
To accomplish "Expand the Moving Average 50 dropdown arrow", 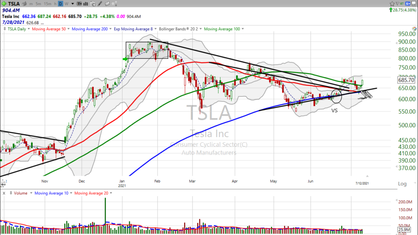I will (x=68, y=29).
